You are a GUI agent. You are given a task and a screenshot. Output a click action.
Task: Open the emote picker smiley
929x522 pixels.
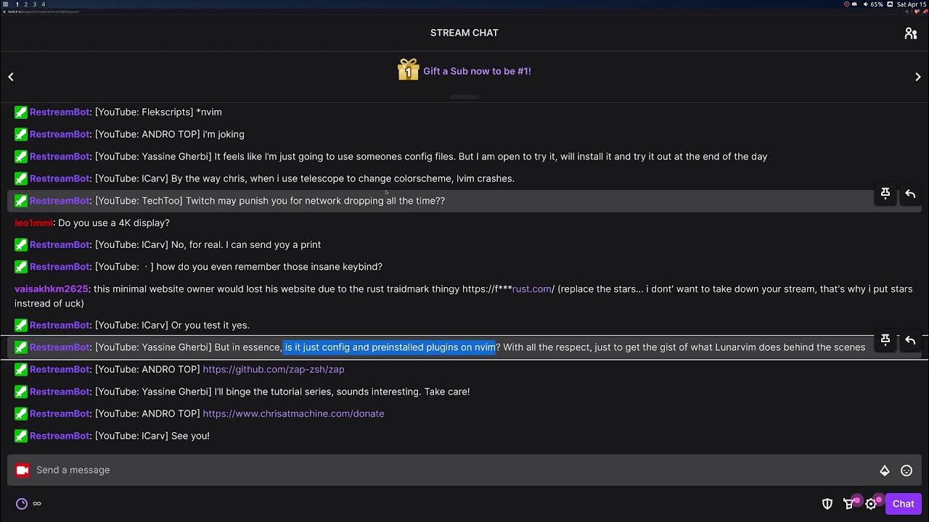pyautogui.click(x=907, y=471)
